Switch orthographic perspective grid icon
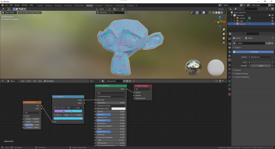This screenshot has width=275, height=149. (x=224, y=43)
